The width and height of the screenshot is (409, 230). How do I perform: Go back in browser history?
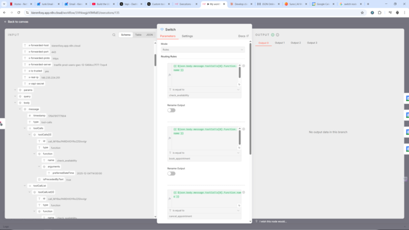[5, 12]
